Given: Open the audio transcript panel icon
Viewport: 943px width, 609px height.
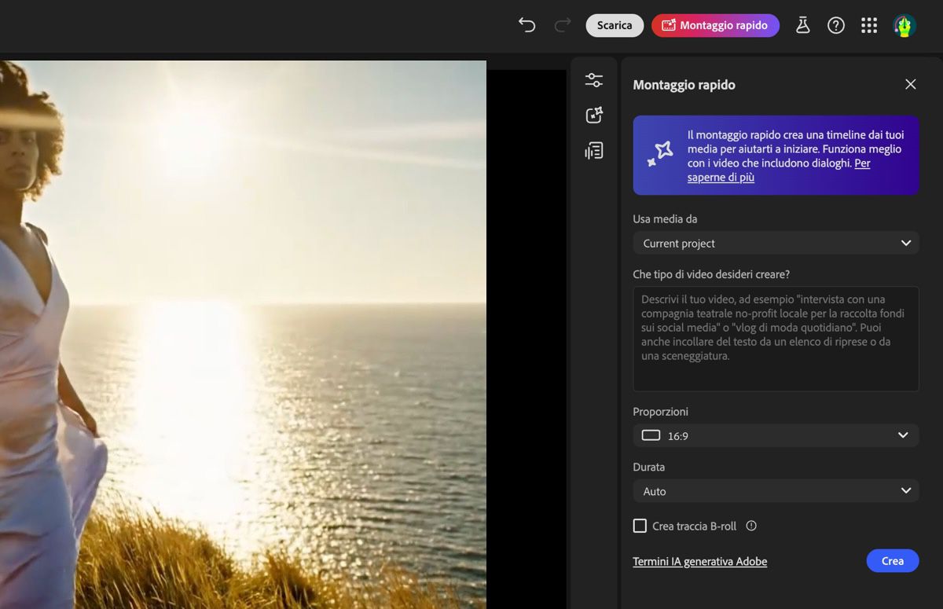Looking at the screenshot, I should click(x=594, y=151).
